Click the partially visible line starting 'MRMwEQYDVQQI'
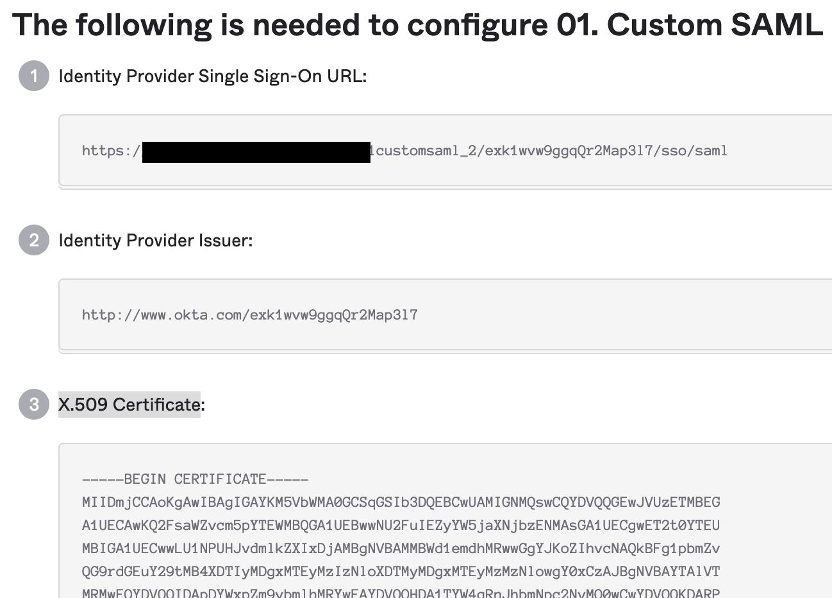The width and height of the screenshot is (832, 598). 401,593
